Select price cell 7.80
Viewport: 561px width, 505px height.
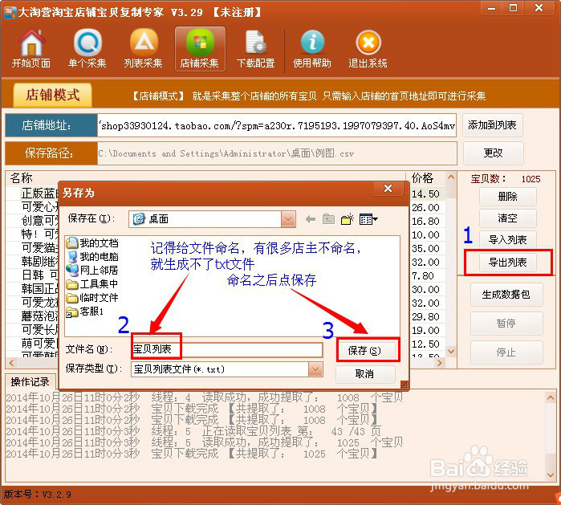click(423, 276)
